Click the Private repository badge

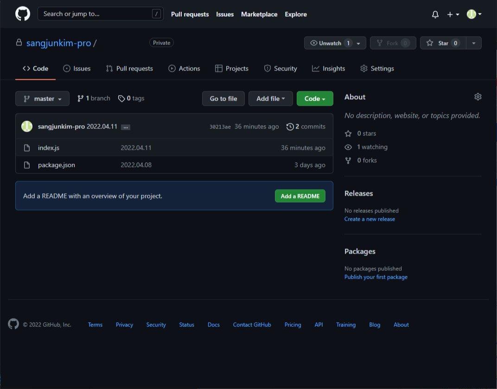pyautogui.click(x=161, y=43)
